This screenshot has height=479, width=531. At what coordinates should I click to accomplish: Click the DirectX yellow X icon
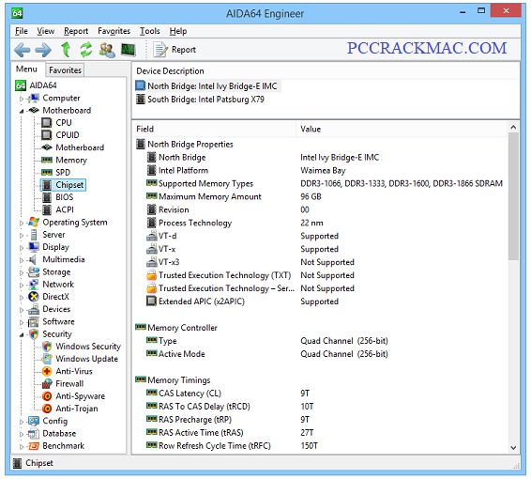click(x=33, y=297)
